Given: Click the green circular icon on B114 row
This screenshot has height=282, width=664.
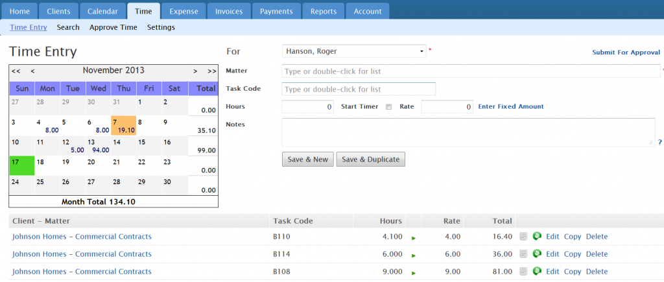Looking at the screenshot, I should pos(537,254).
